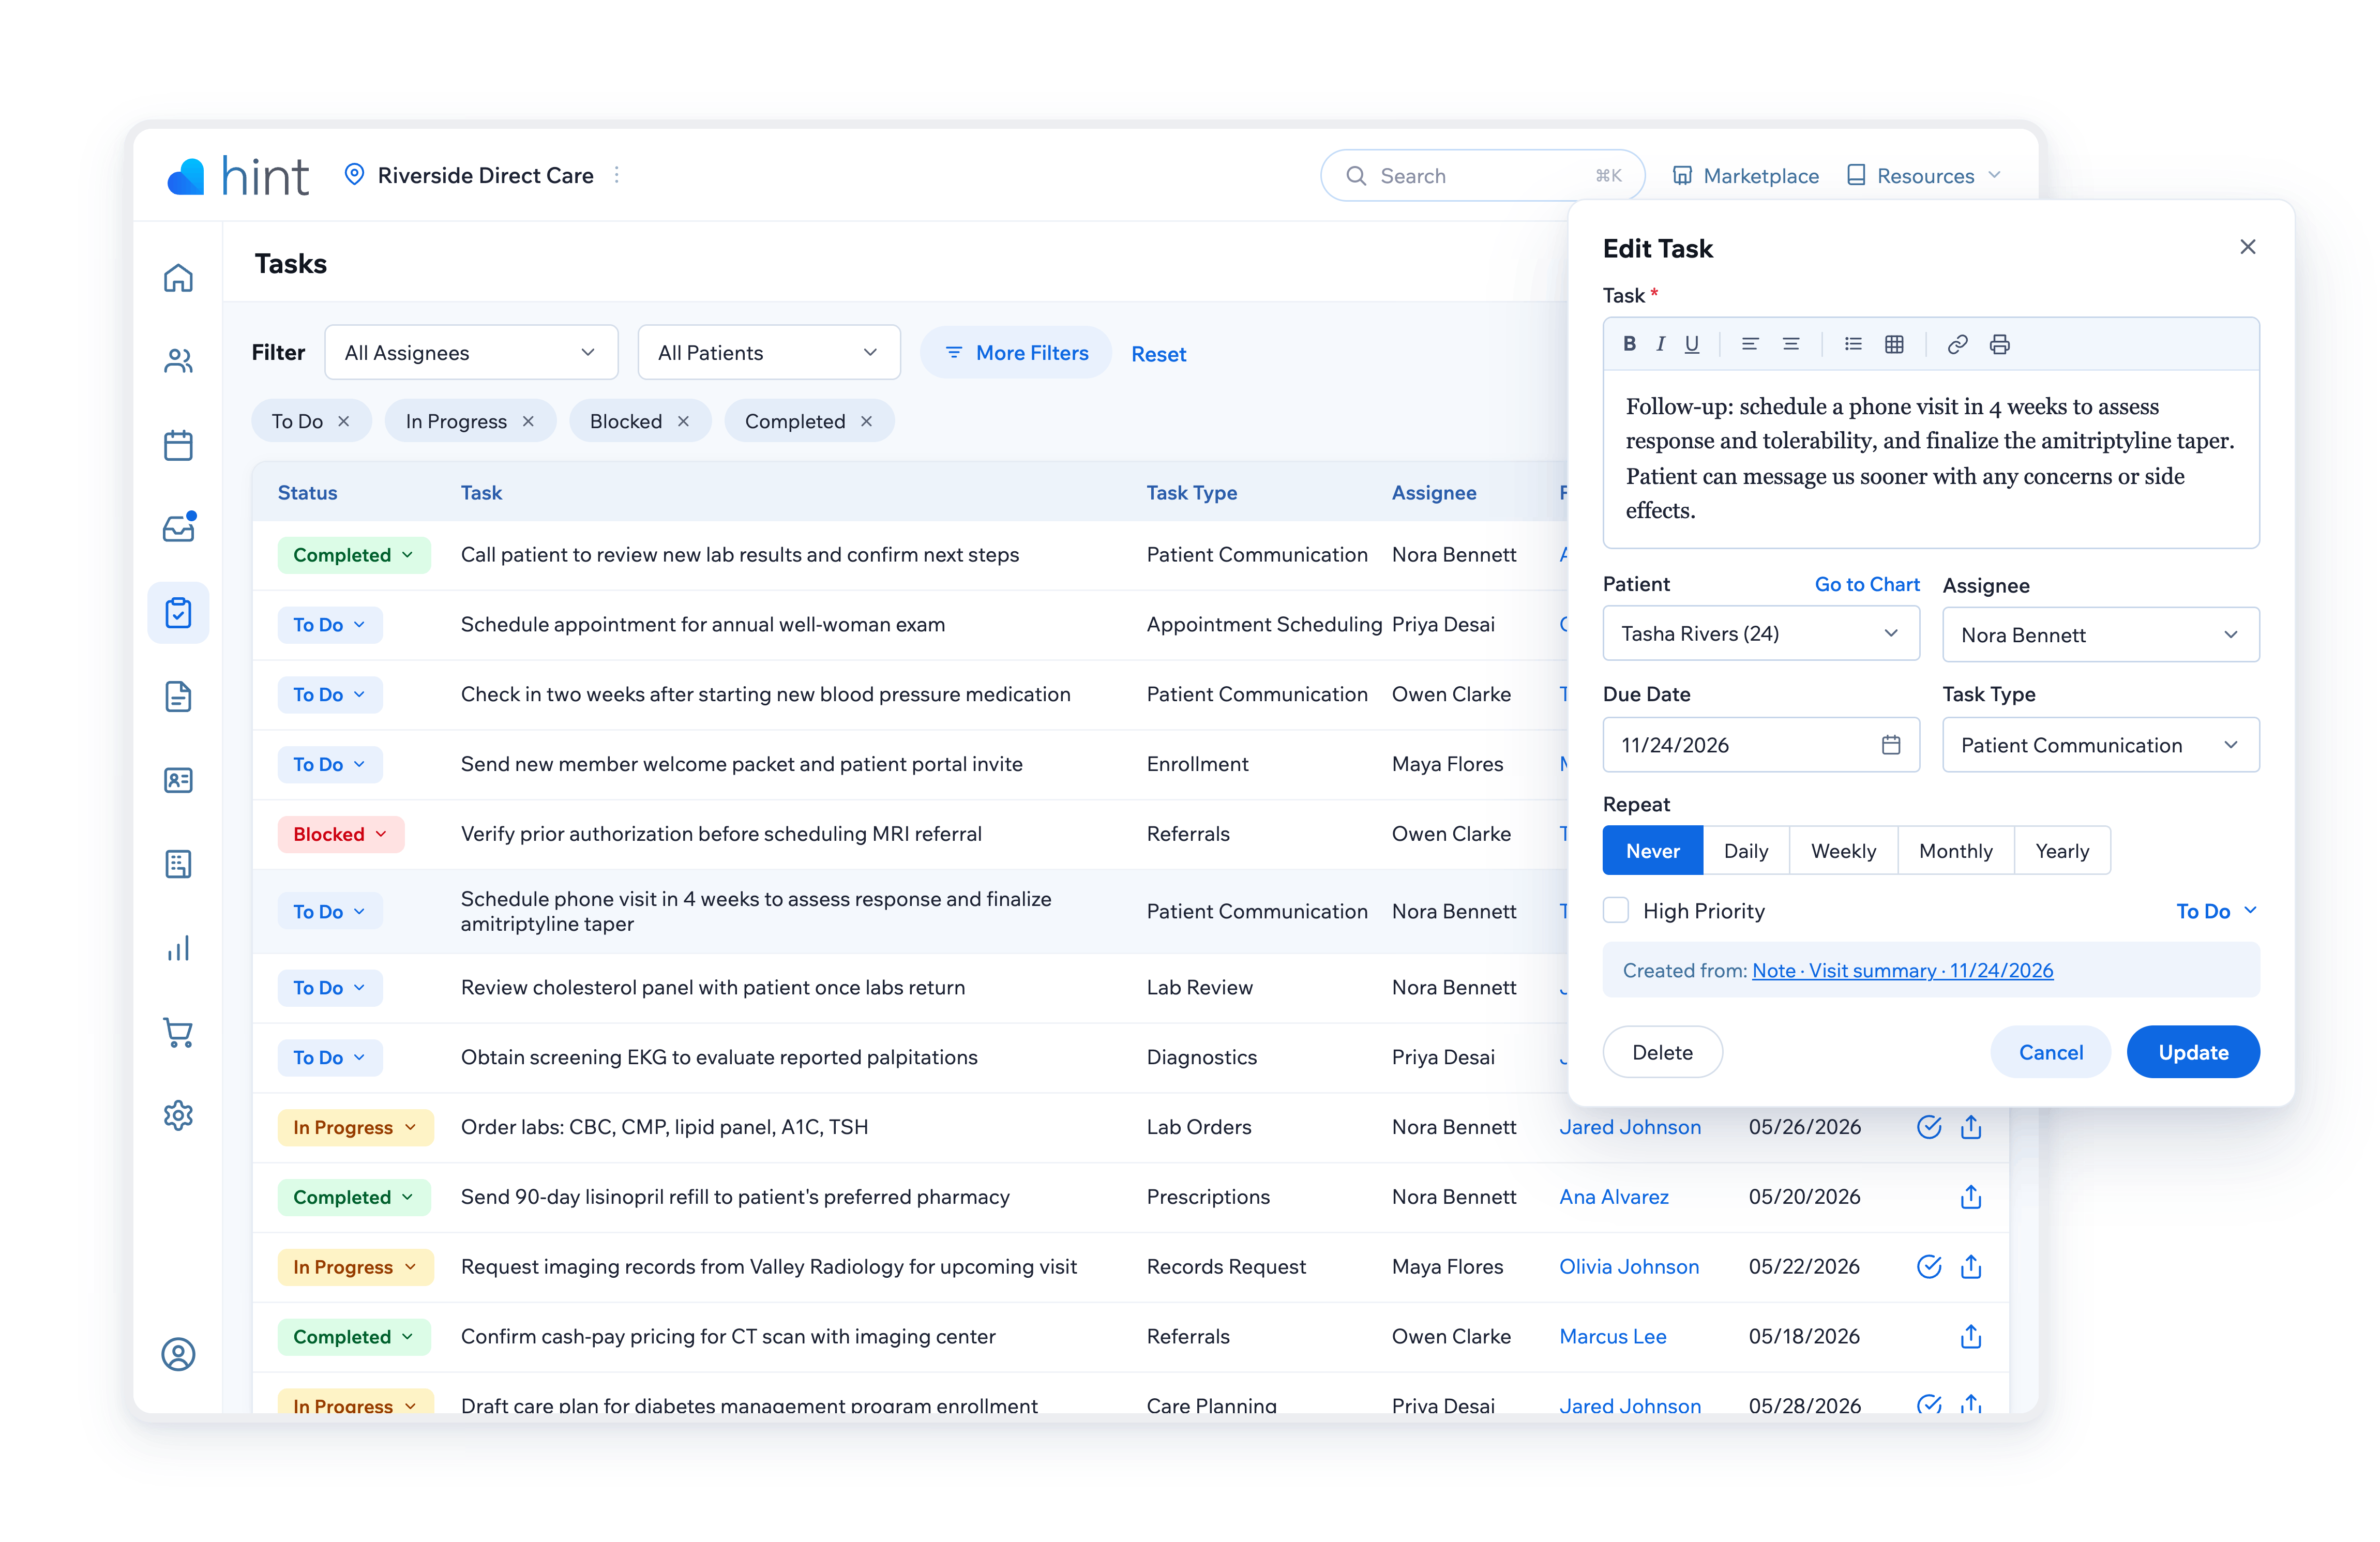Open the user profile icon in sidebar
This screenshot has width=2380, height=1542.
point(178,1354)
